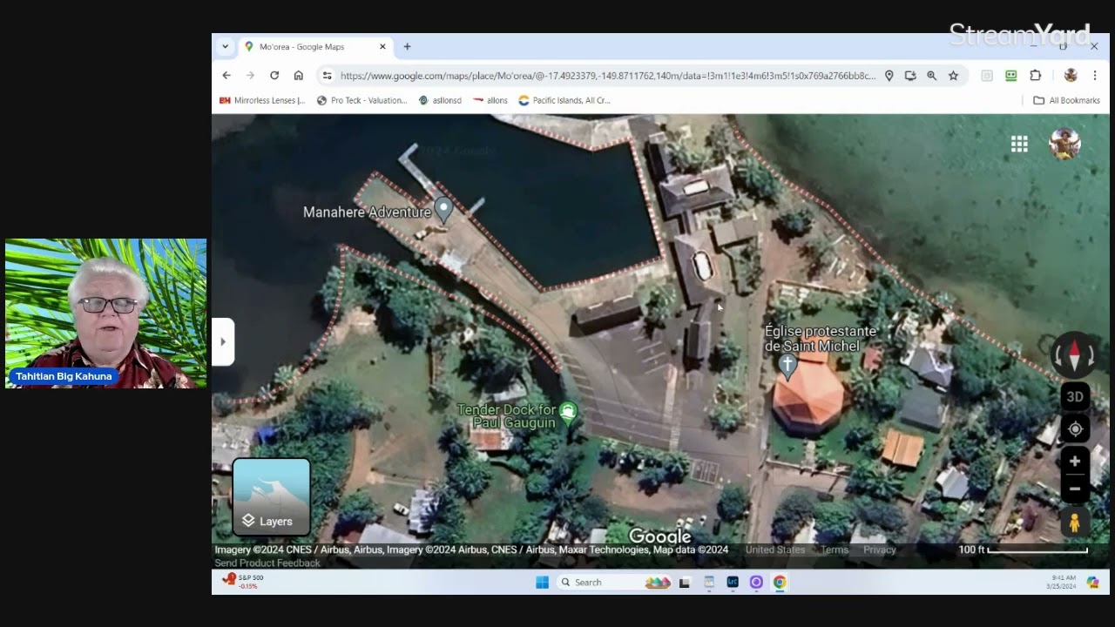Go to the browser home page
This screenshot has height=627, width=1115.
(298, 76)
